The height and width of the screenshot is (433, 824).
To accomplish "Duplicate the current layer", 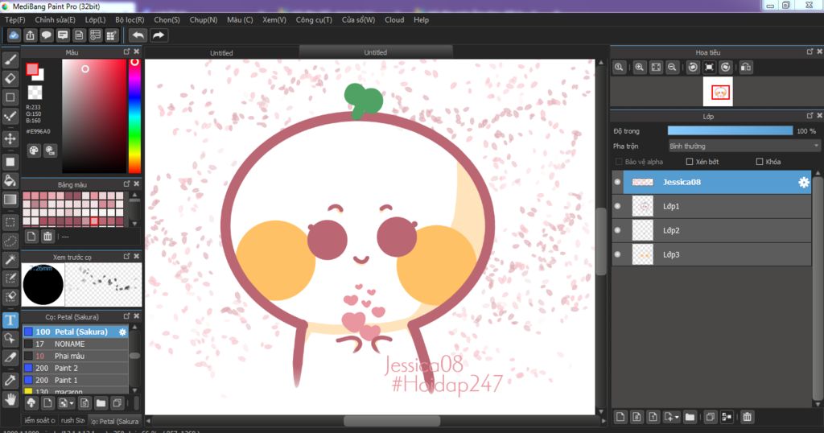I will tap(710, 417).
